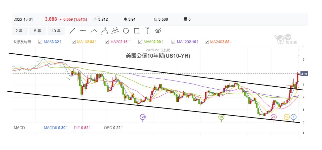Viewport: 322px width, 150px height.
Task: Select the horizontal line drawing tool
Action: [x=83, y=31]
